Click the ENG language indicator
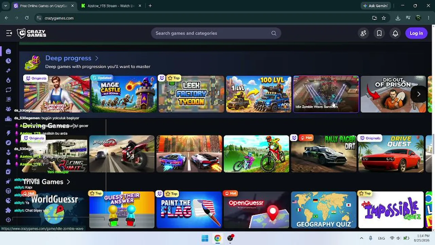435x245 pixels. (381, 238)
